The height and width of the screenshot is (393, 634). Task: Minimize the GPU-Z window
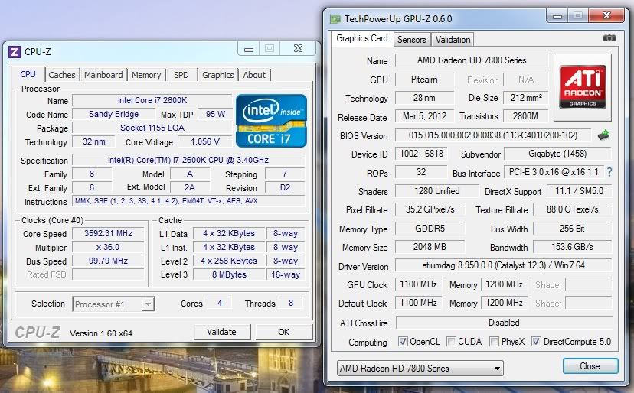pyautogui.click(x=557, y=16)
